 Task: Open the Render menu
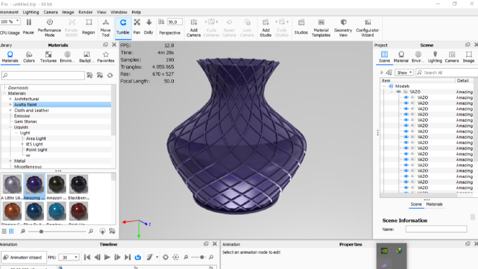point(86,12)
